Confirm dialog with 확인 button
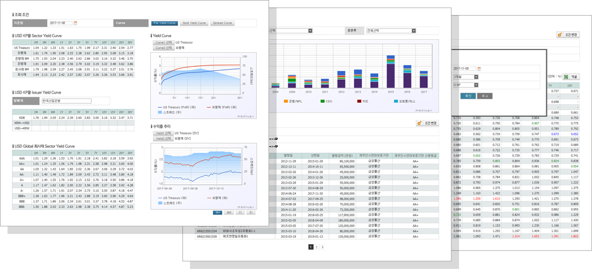Viewport: 592px width, 269px height. [468, 96]
